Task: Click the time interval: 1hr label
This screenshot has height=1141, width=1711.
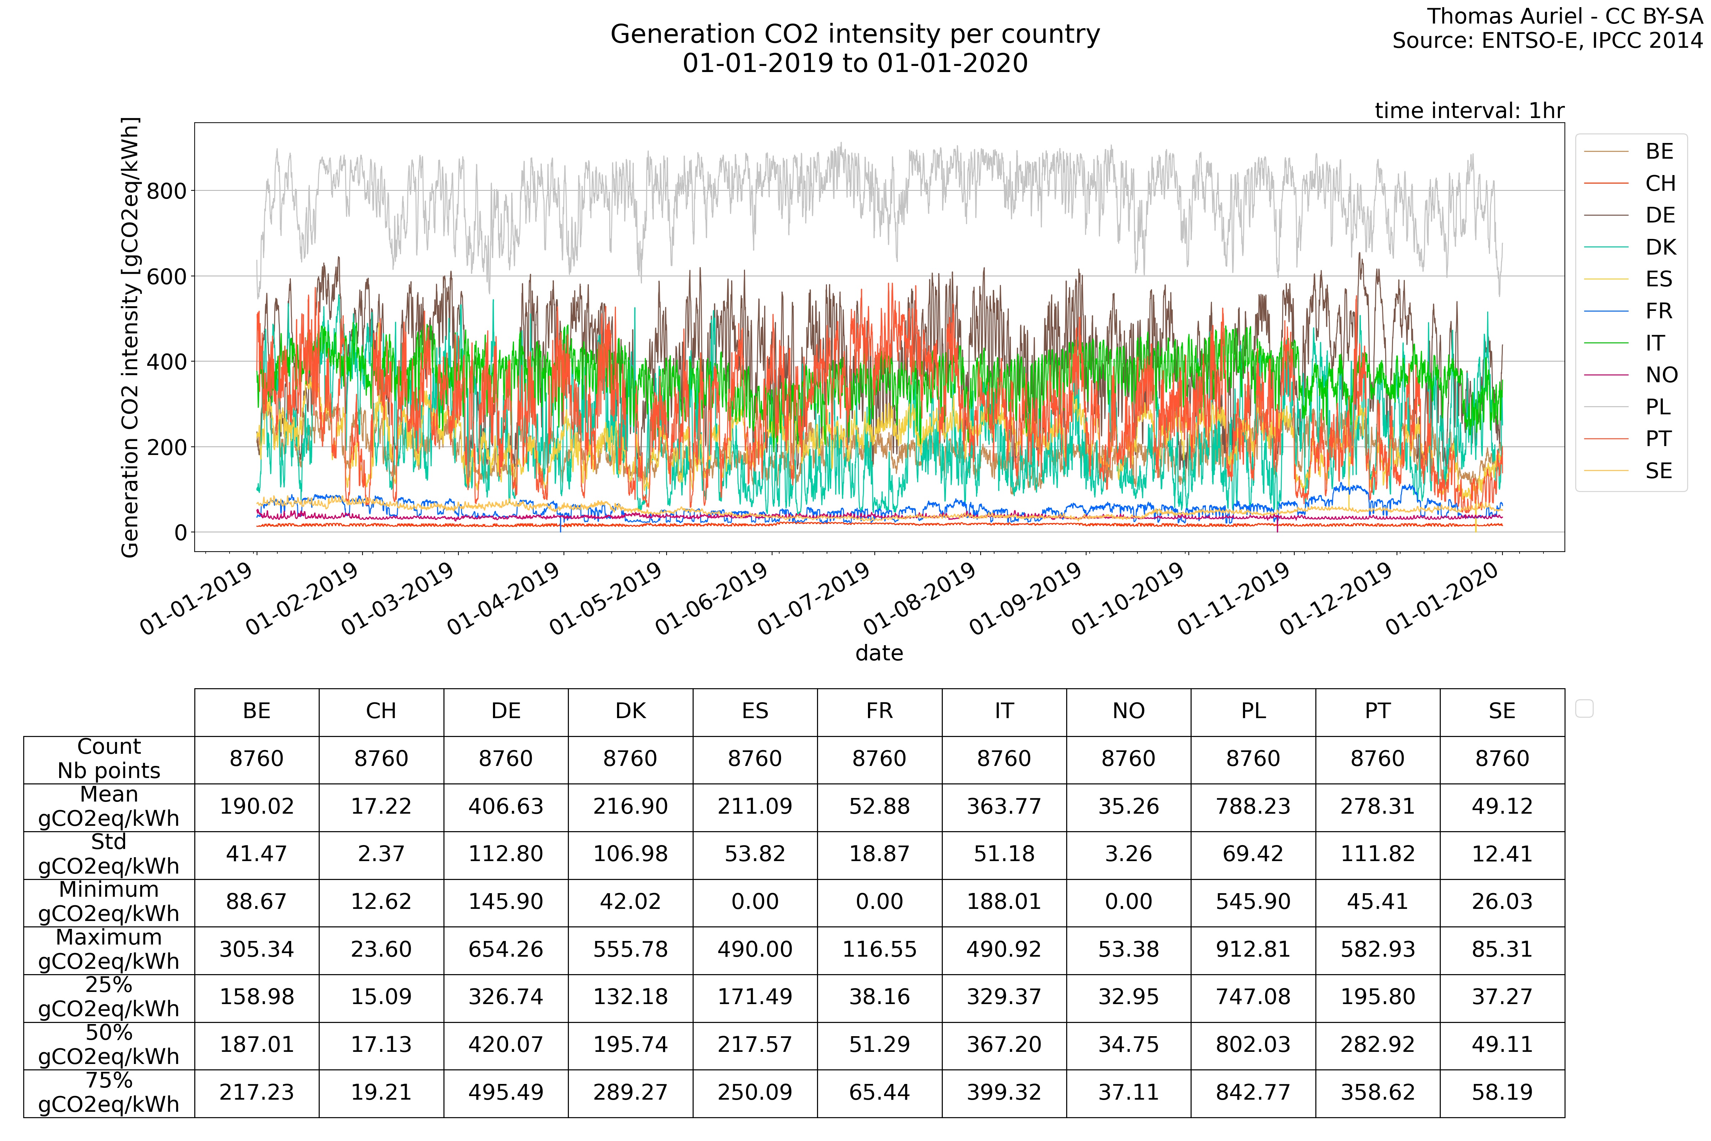Action: [x=1469, y=111]
